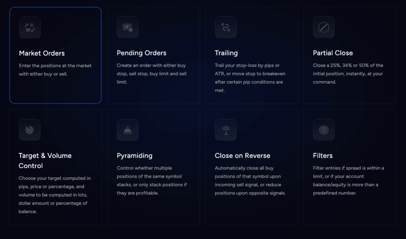Click the Market Orders icon
The image size is (406, 239).
30,27
